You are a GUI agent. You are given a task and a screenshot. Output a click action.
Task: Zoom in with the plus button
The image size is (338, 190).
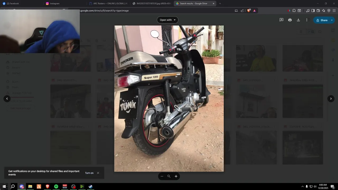coord(176,176)
